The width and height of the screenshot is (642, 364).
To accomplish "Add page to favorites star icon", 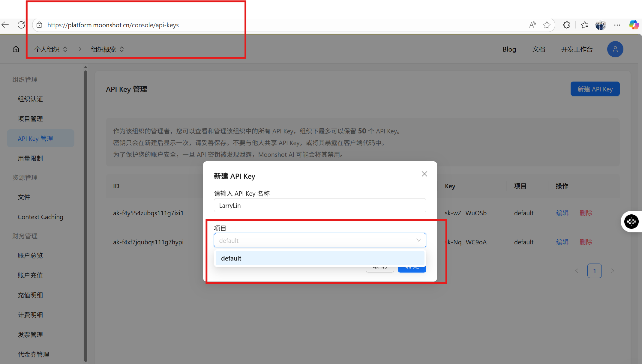I will point(547,25).
